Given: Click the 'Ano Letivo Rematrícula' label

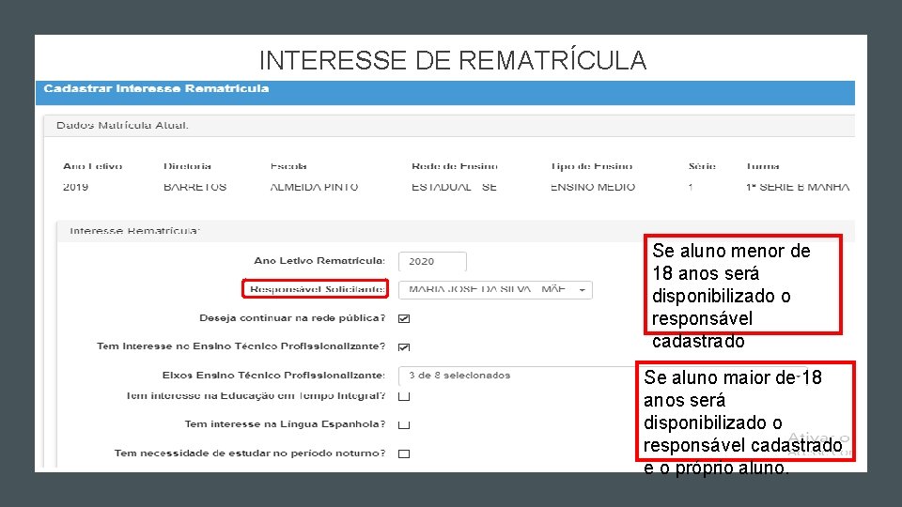Looking at the screenshot, I should (x=319, y=260).
